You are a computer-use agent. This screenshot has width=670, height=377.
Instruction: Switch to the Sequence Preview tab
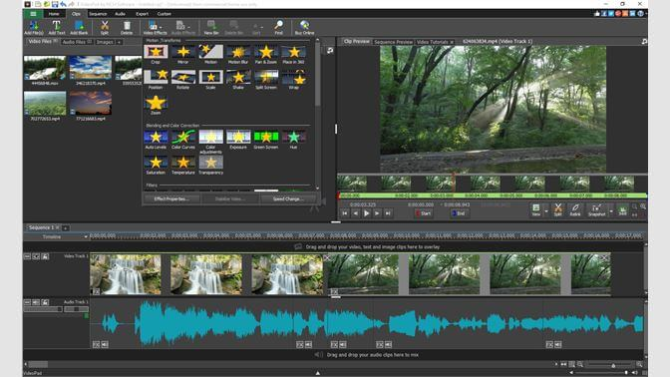393,42
